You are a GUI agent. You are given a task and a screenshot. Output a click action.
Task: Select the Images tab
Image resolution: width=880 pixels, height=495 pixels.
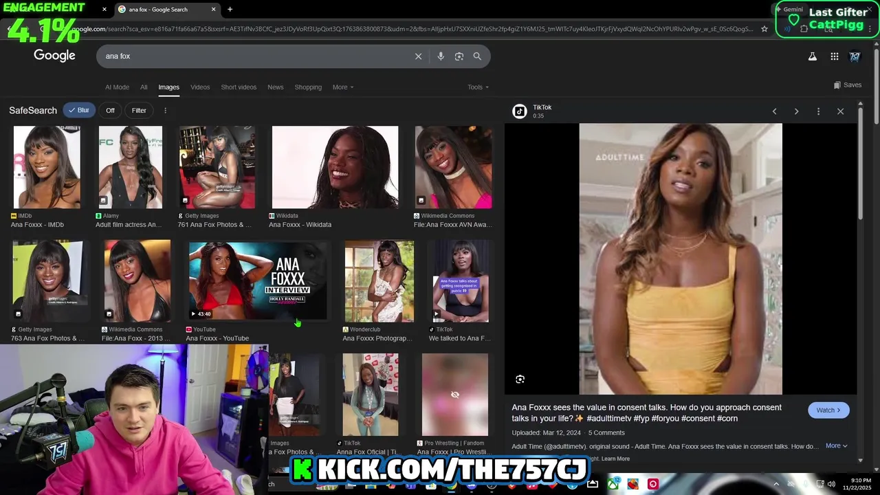click(168, 87)
